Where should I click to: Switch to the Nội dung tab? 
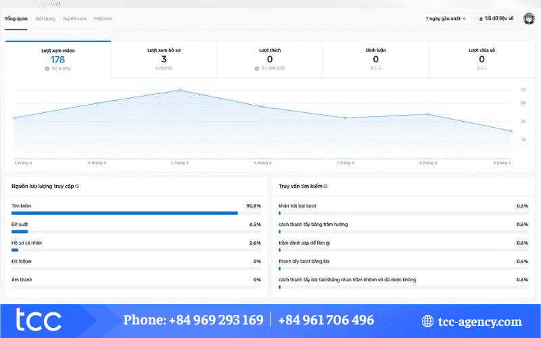coord(45,18)
